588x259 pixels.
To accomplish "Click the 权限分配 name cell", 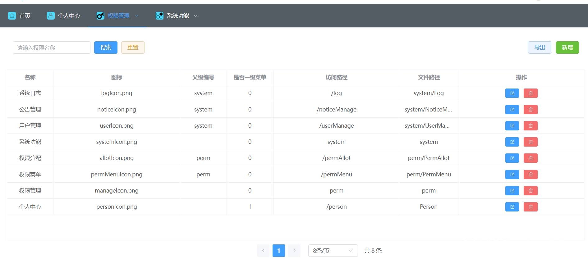I will 30,158.
